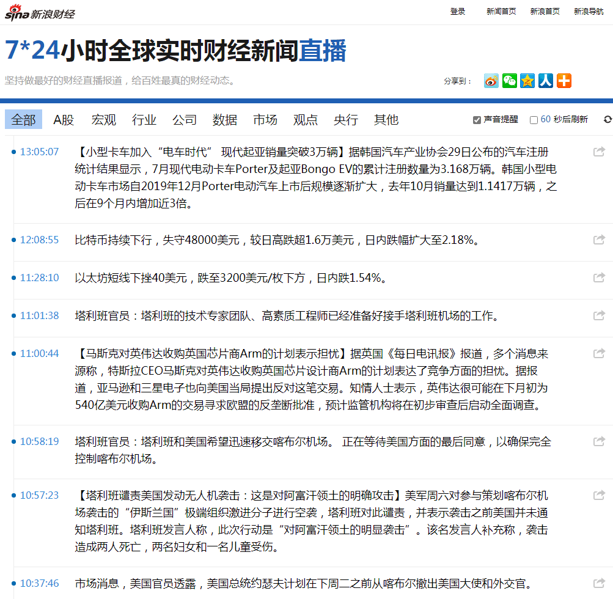Go to 新闻首页
The image size is (613, 599).
[x=501, y=12]
